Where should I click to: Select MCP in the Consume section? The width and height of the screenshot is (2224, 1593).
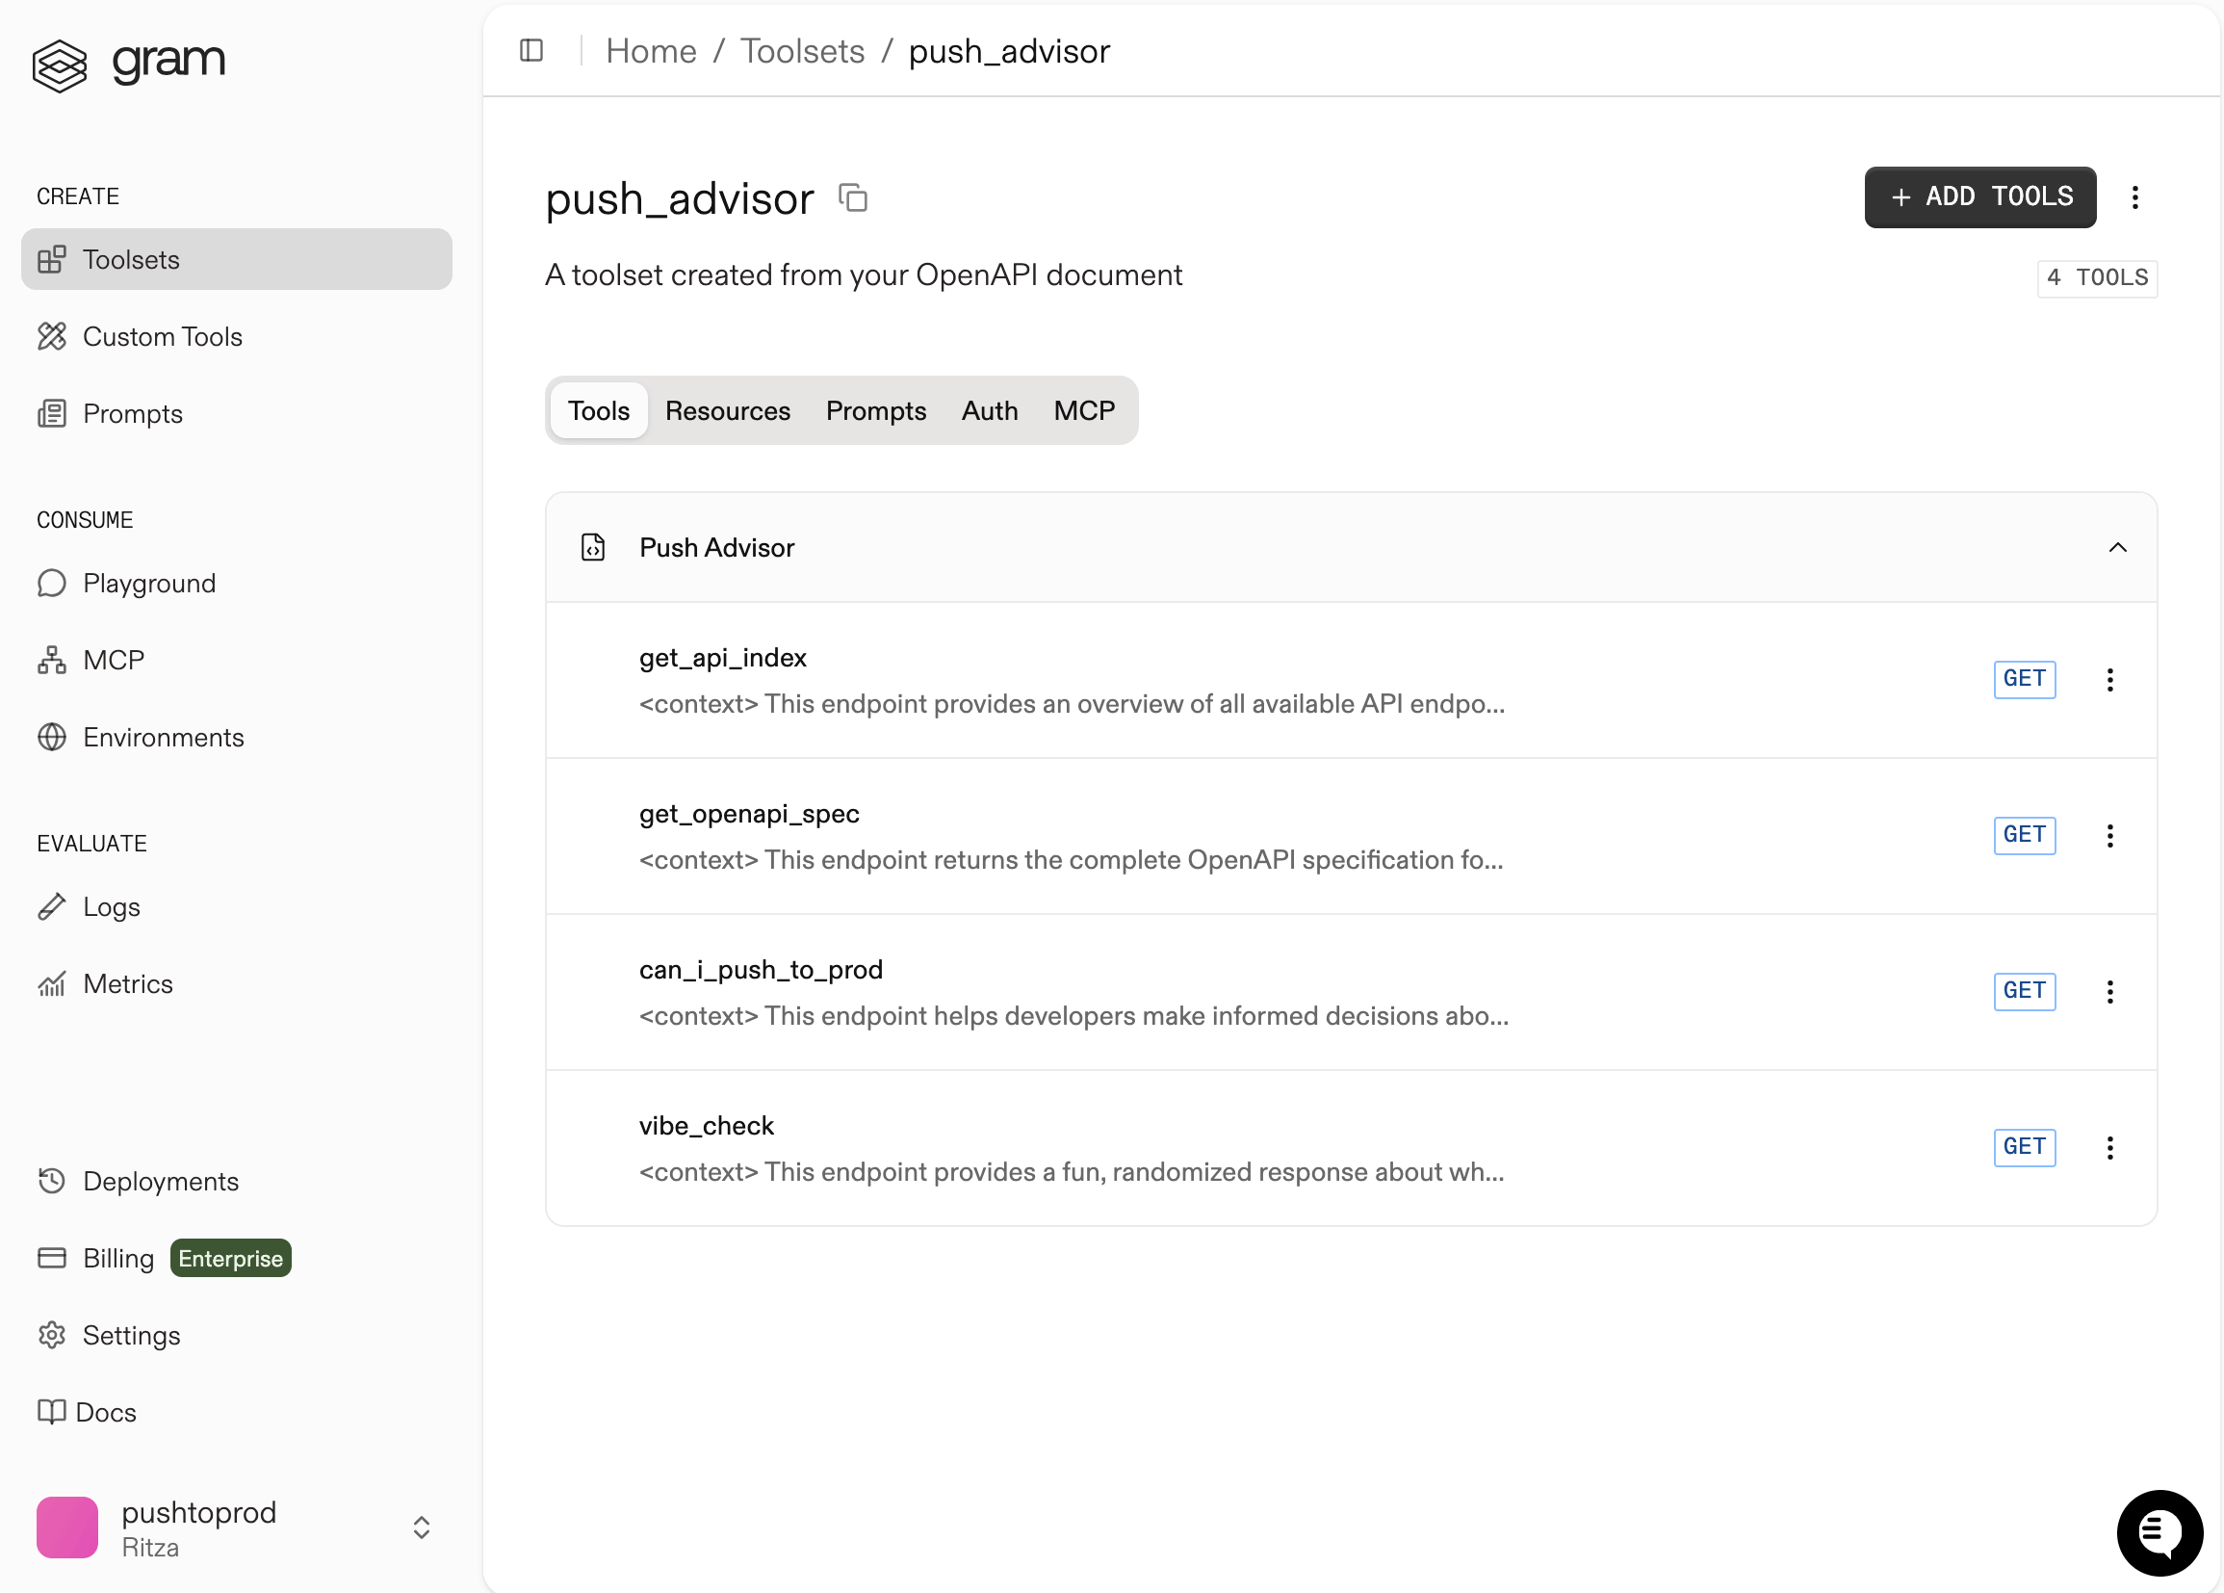pyautogui.click(x=113, y=659)
